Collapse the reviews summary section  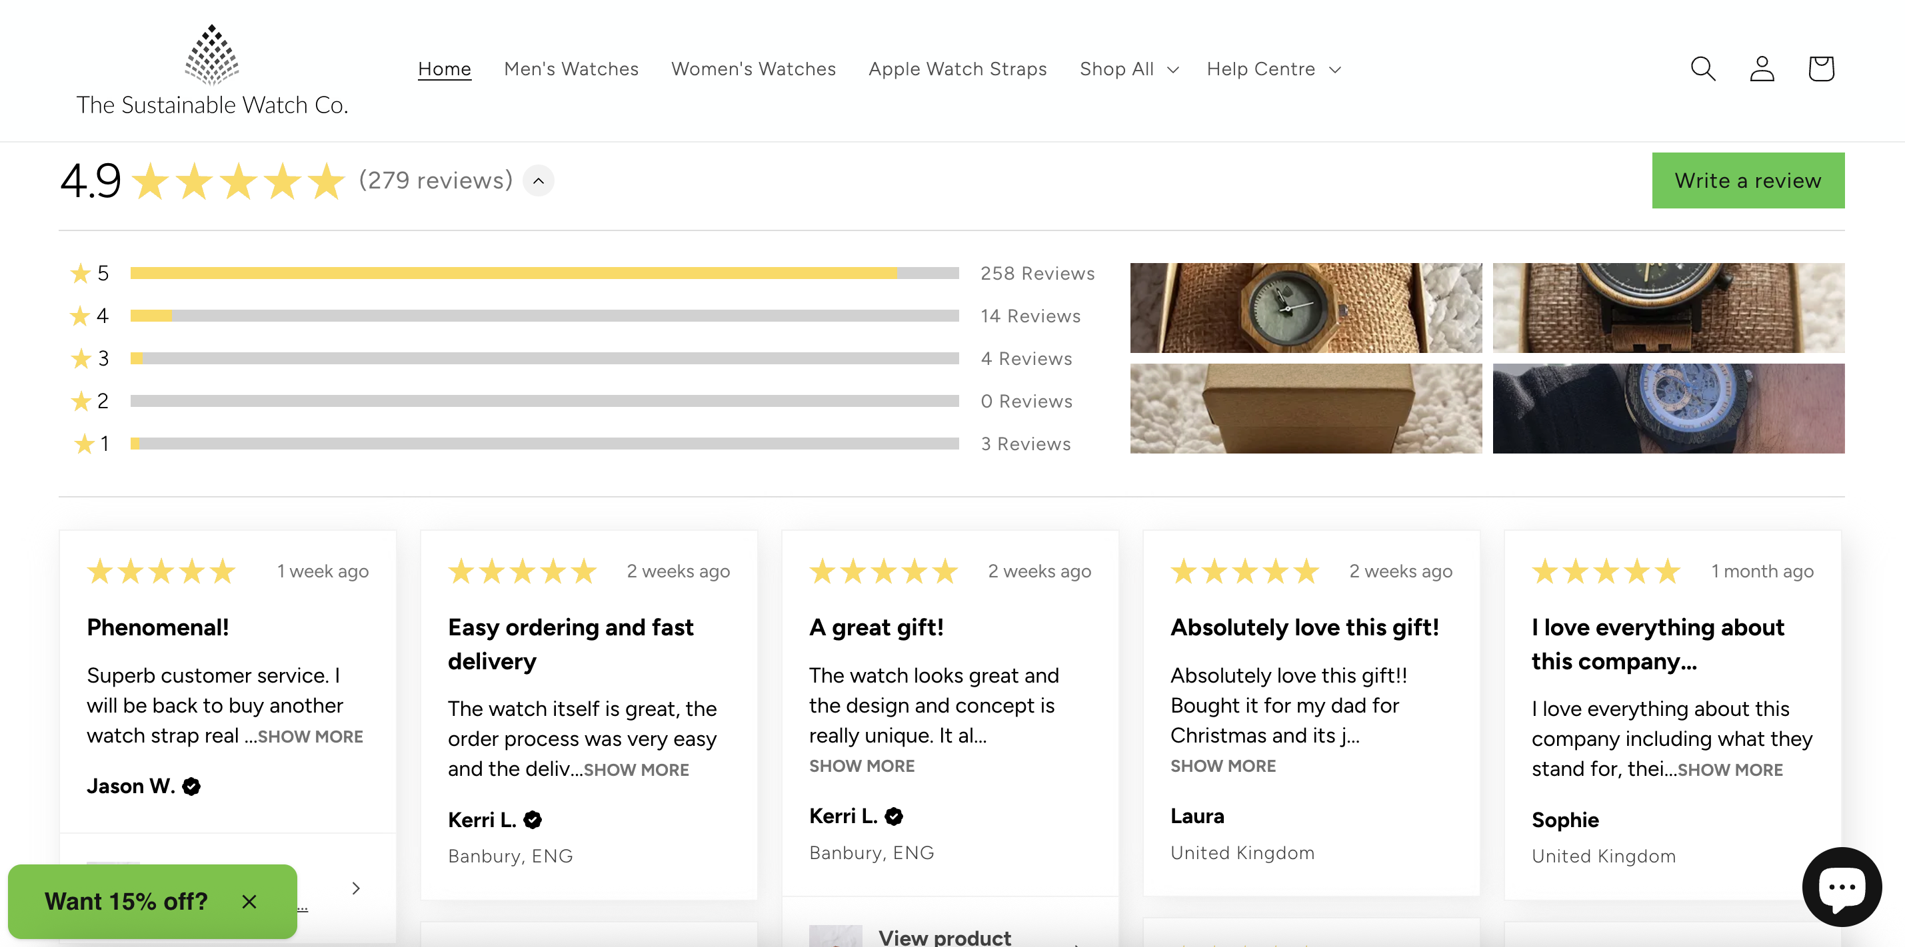point(539,180)
